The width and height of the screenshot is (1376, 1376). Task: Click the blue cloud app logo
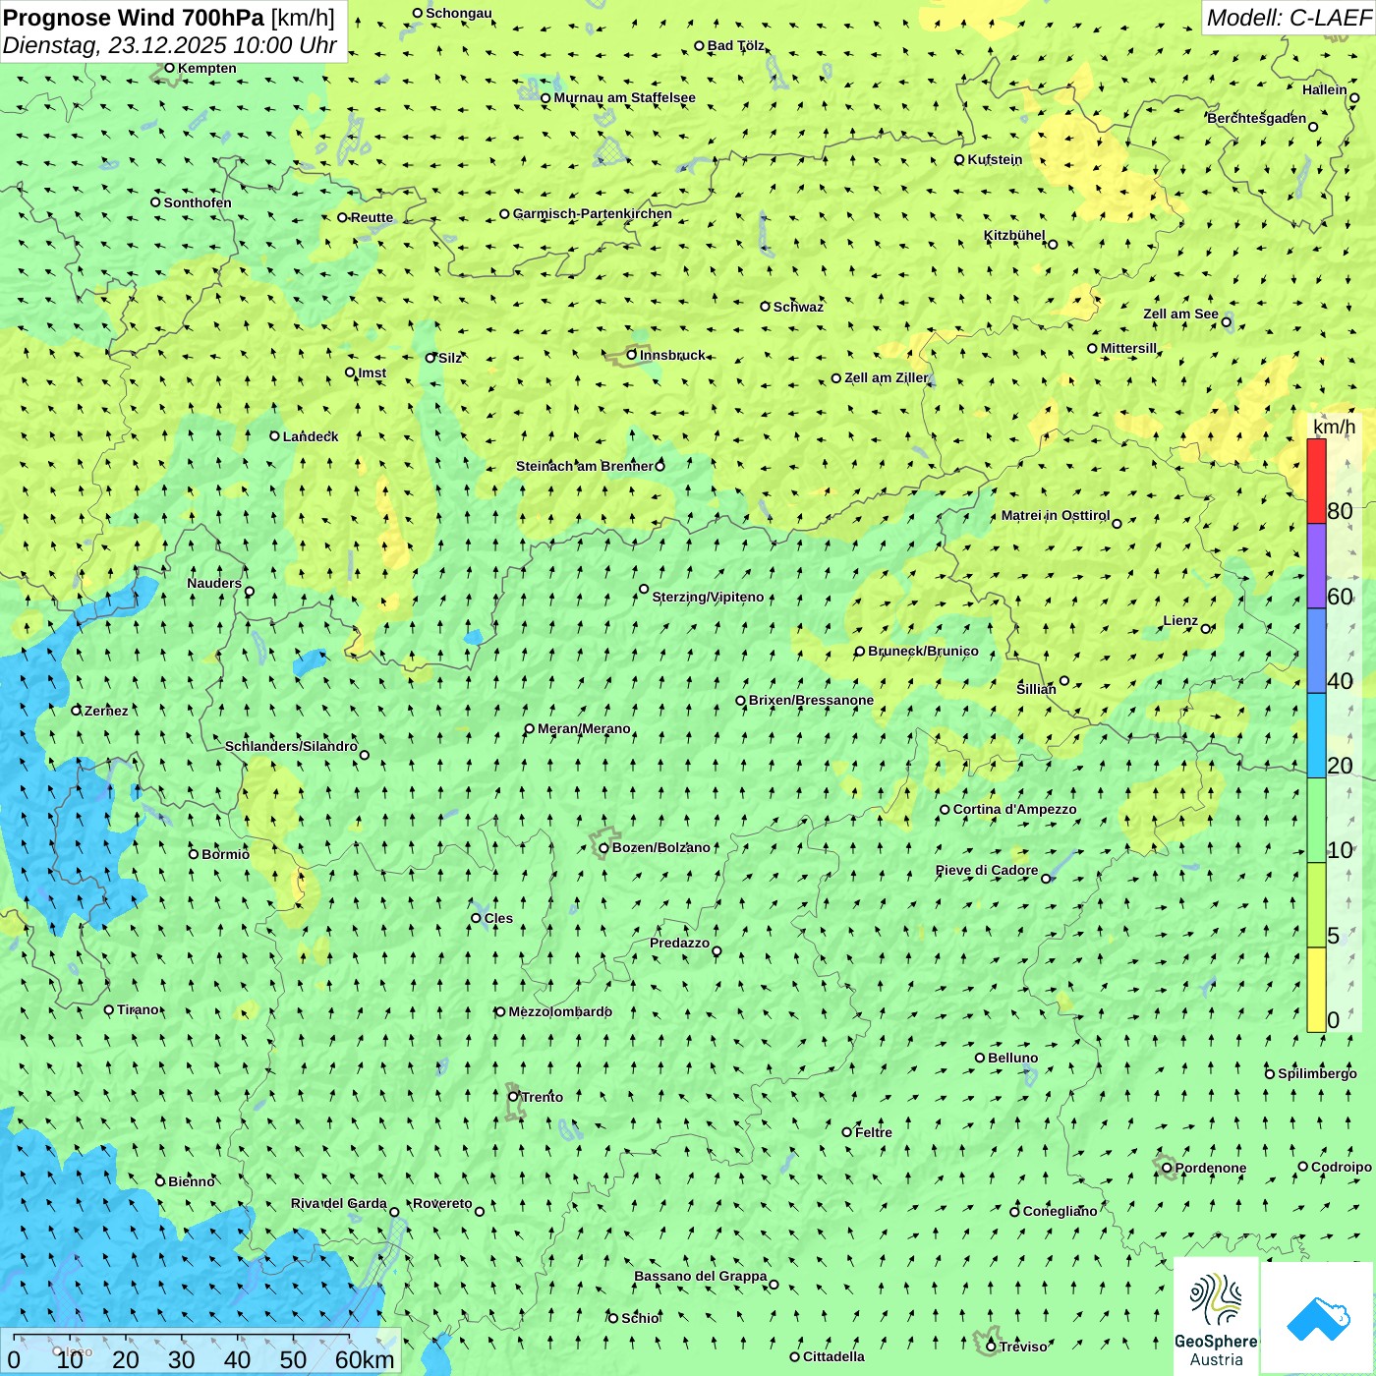click(x=1317, y=1319)
